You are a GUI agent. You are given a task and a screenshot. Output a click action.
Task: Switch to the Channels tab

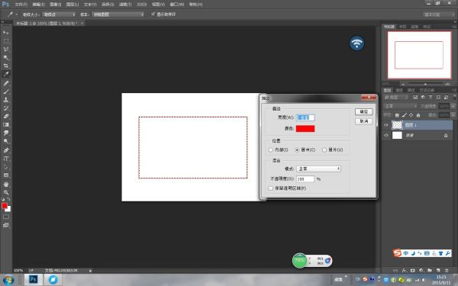(x=398, y=90)
